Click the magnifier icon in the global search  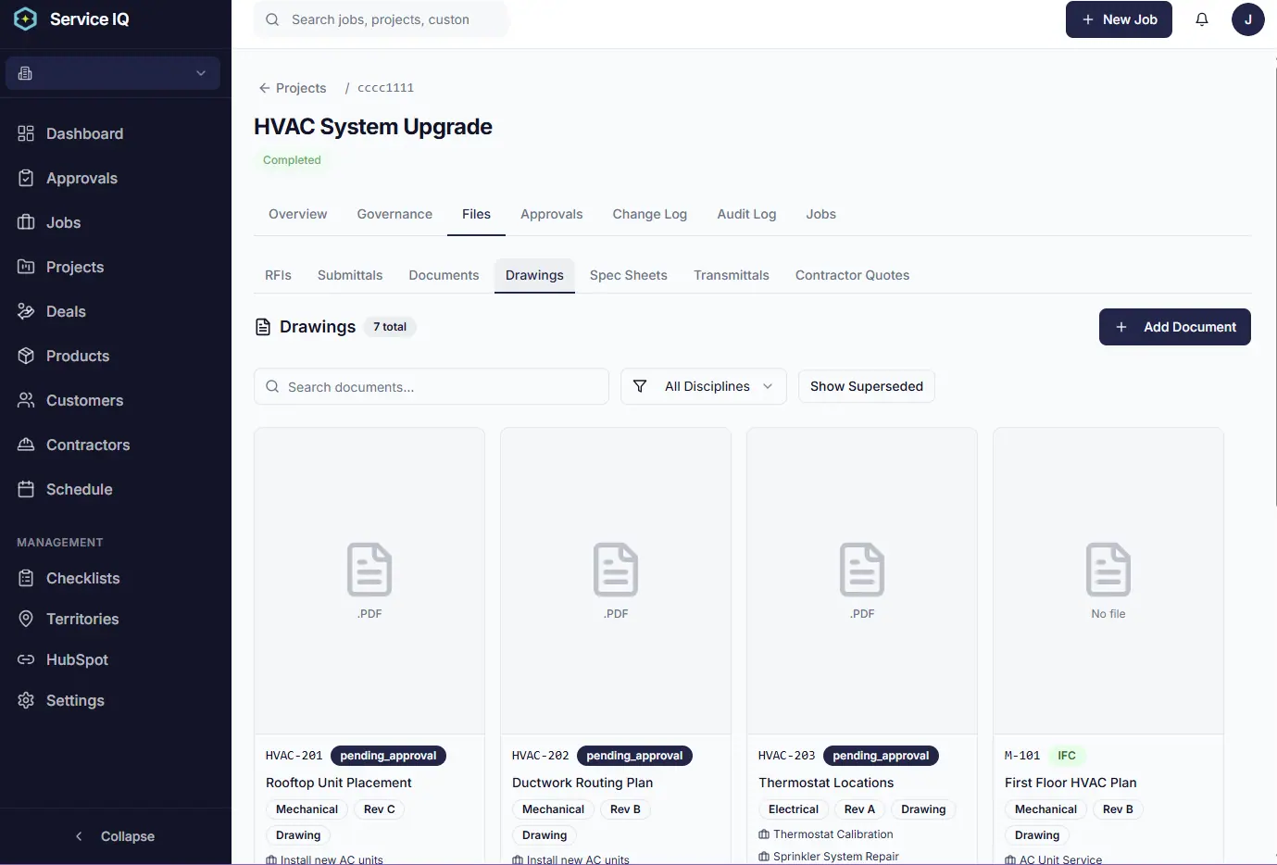tap(272, 19)
